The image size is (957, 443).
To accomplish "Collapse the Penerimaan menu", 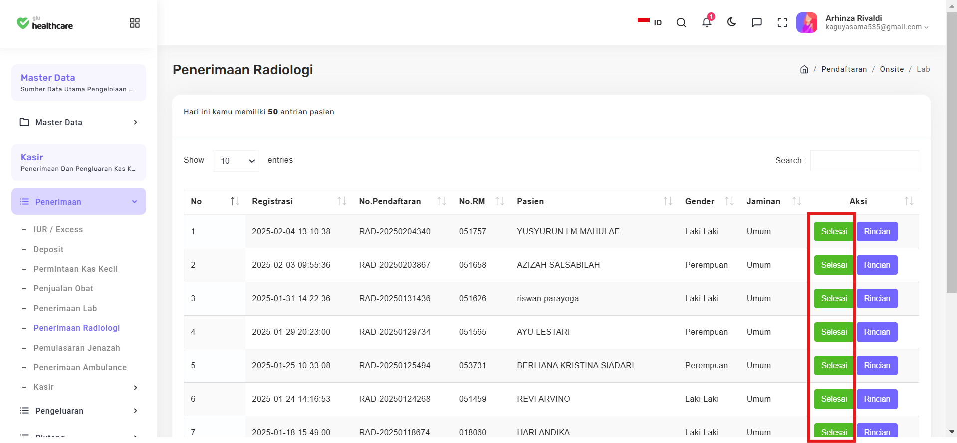I will (x=79, y=201).
